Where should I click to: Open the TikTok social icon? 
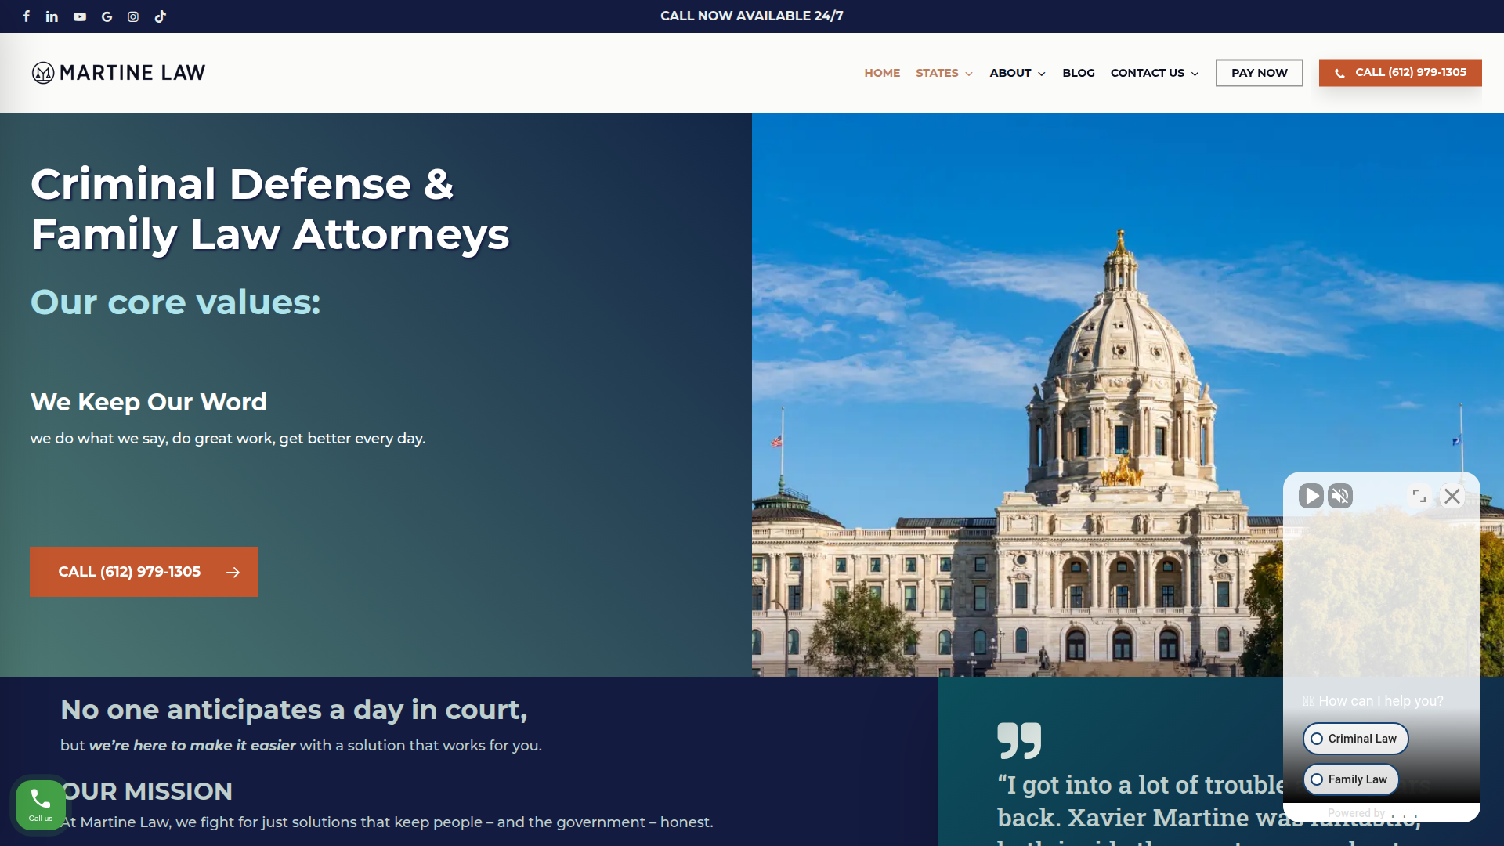click(x=161, y=16)
